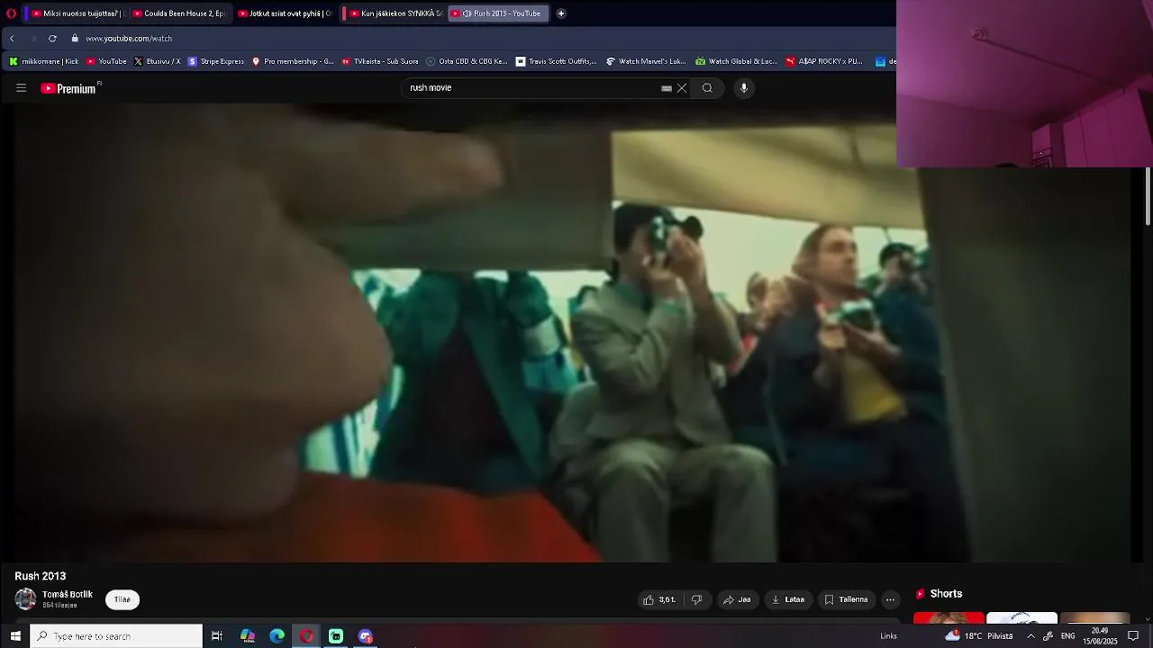Open 'Watch Global & Loc...' bookmark
The width and height of the screenshot is (1153, 648).
click(736, 61)
